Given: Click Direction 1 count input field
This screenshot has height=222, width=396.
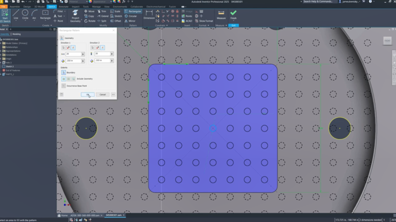Looking at the screenshot, I should [x=73, y=54].
